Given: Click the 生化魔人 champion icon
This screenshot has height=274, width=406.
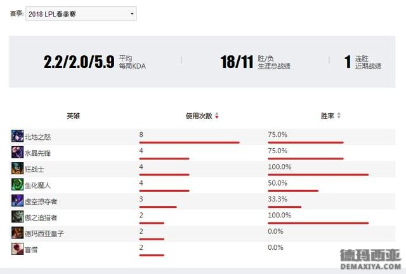Looking at the screenshot, I should click(x=17, y=184).
